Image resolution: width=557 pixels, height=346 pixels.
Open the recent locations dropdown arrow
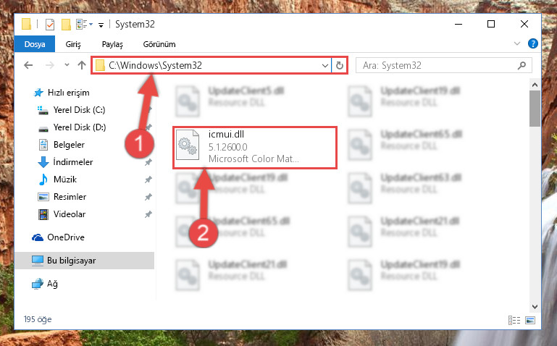(x=67, y=65)
